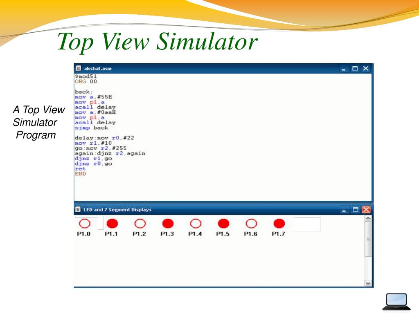Click the END directive line
Screen dimensions: 419x314
click(x=81, y=173)
